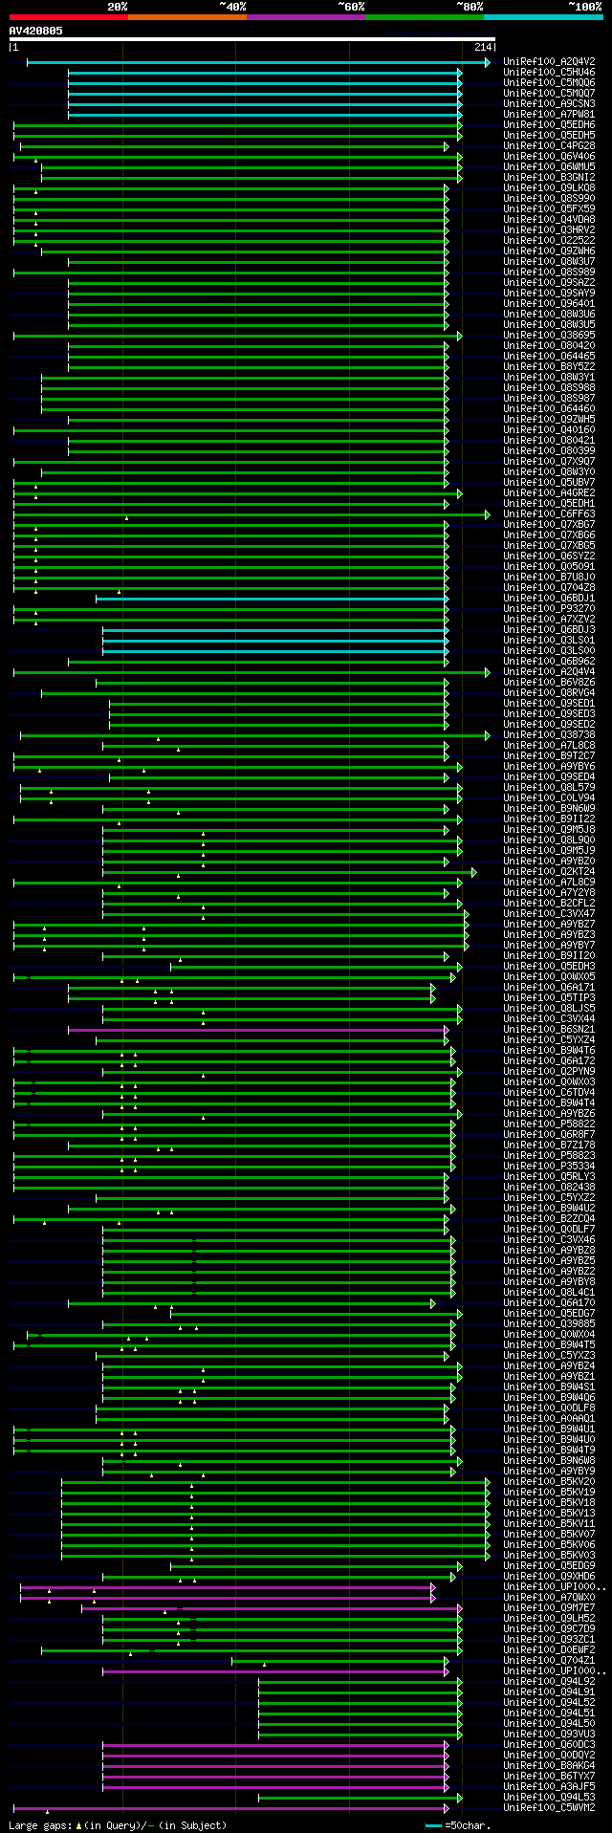Select the label UniRef100_Q96401
The image size is (612, 1833).
[549, 303]
